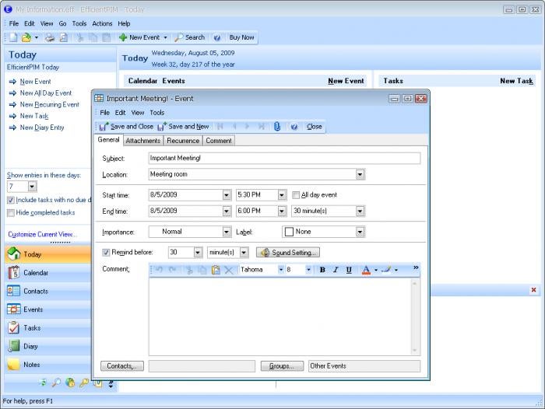Screen dimensions: 545x409
Task: Open the End time date dropdown
Action: [227, 211]
